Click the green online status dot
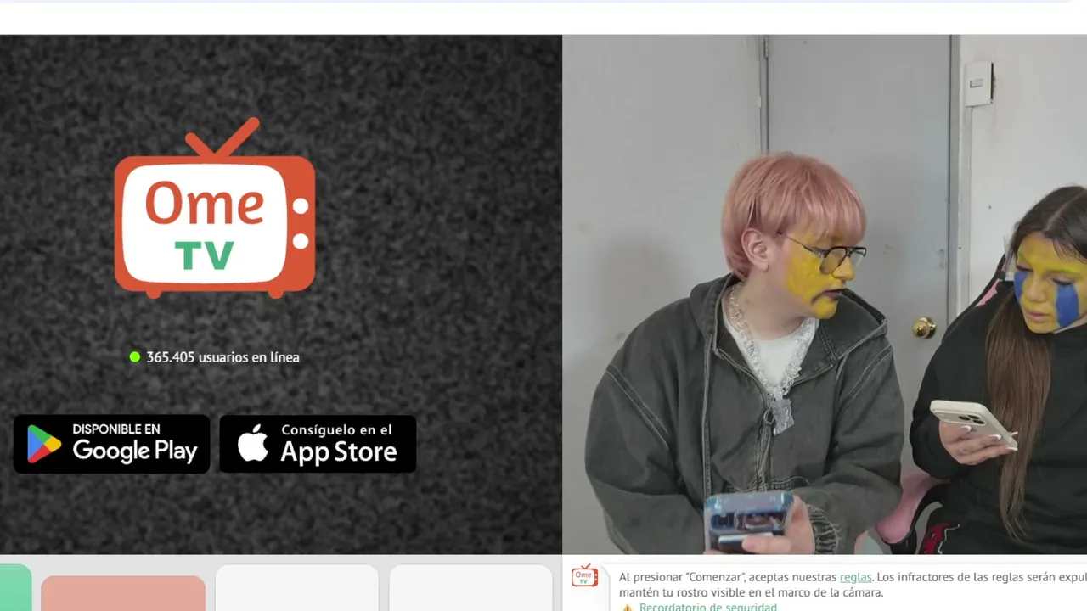This screenshot has width=1087, height=611. (x=134, y=357)
